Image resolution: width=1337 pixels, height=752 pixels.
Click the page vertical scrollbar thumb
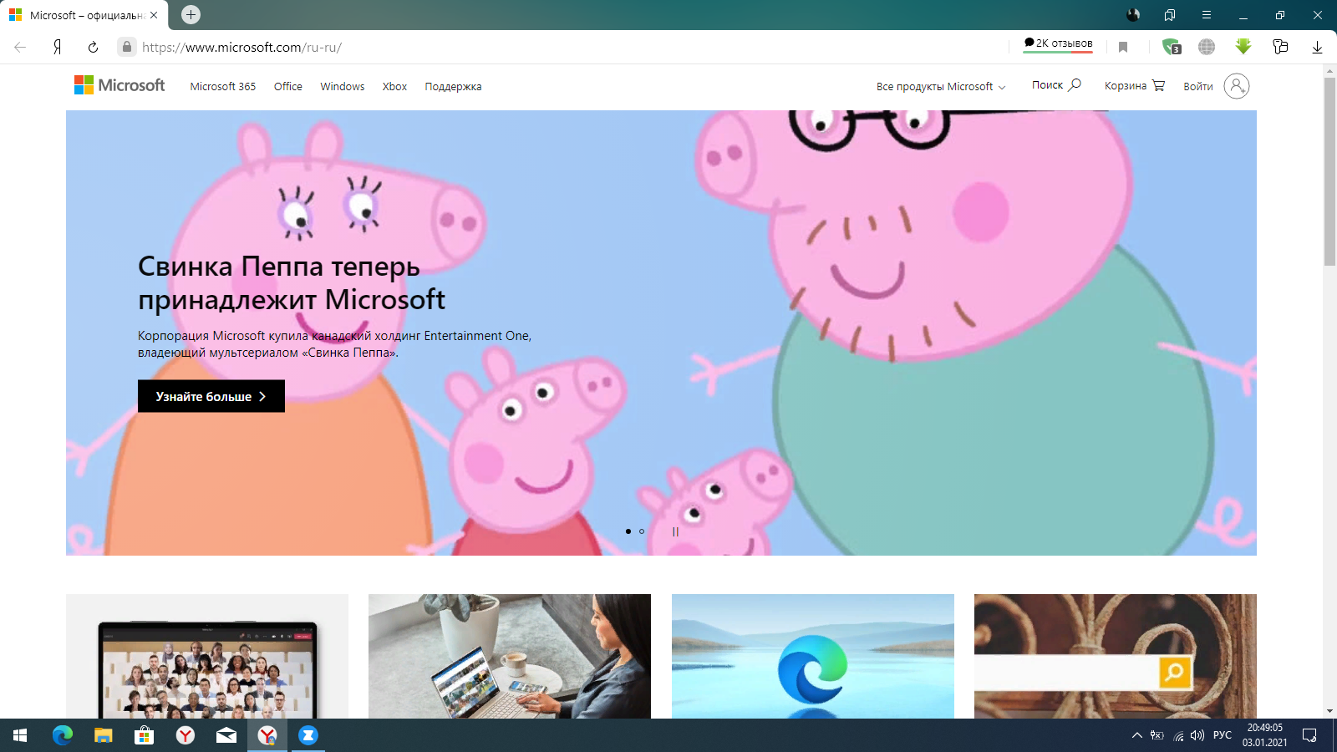(x=1329, y=171)
